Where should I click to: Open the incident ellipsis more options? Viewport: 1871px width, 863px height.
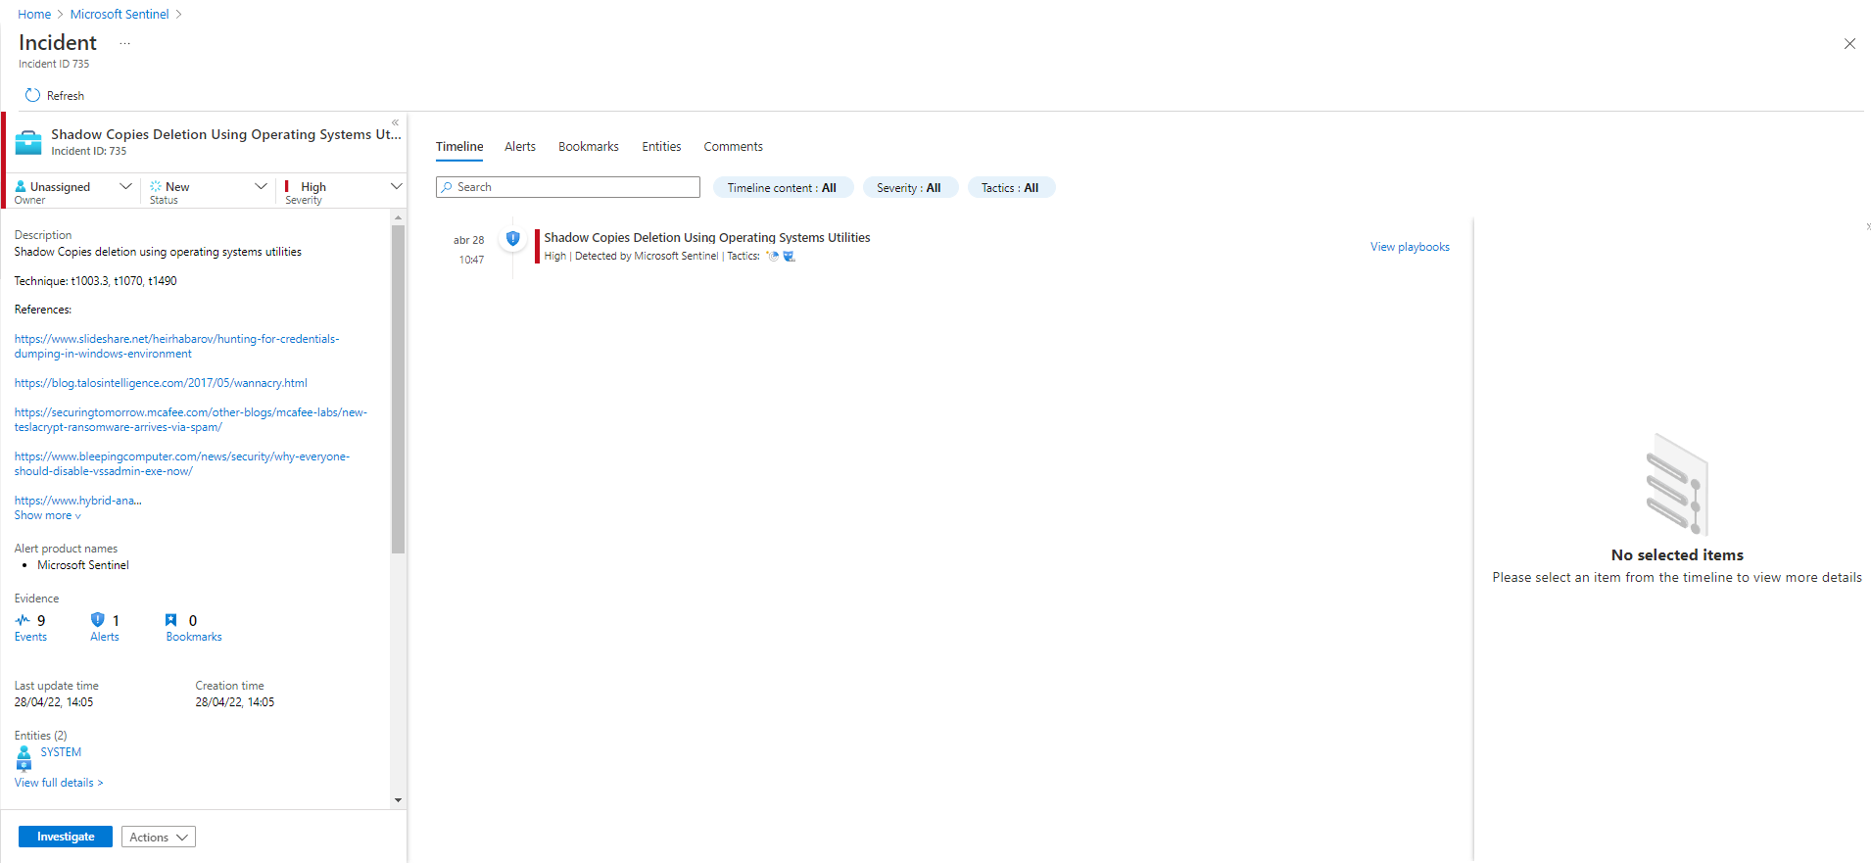pos(124,43)
